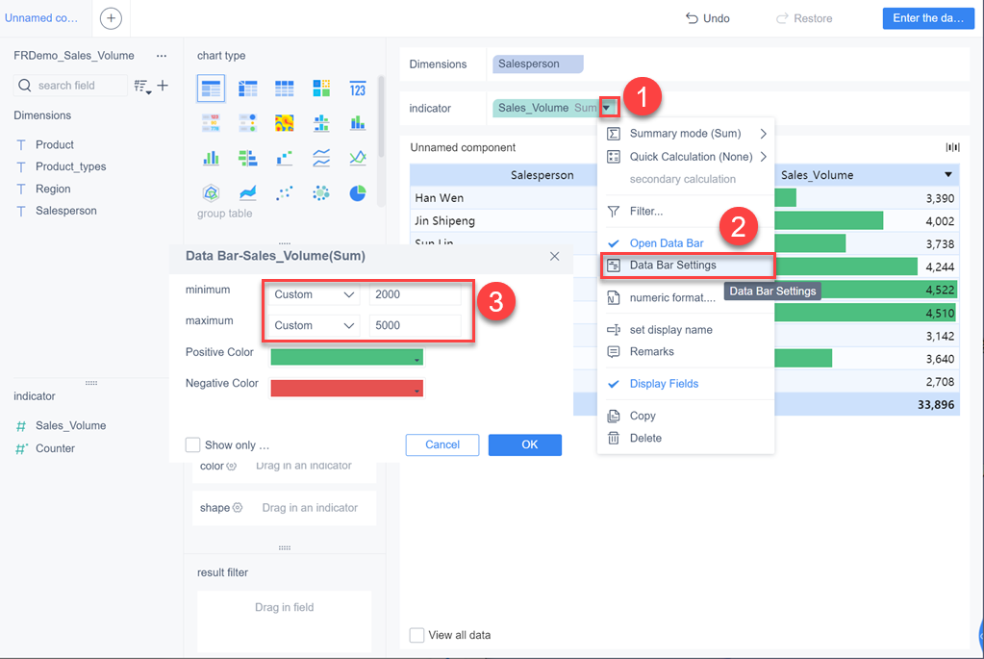The width and height of the screenshot is (984, 659).
Task: Select the pie chart type
Action: pyautogui.click(x=358, y=192)
